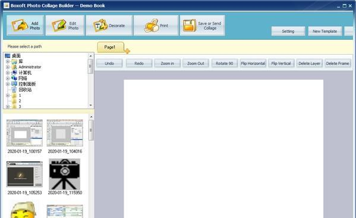The width and height of the screenshot is (356, 218).
Task: Expand the Administrator tree node
Action: click(8, 67)
